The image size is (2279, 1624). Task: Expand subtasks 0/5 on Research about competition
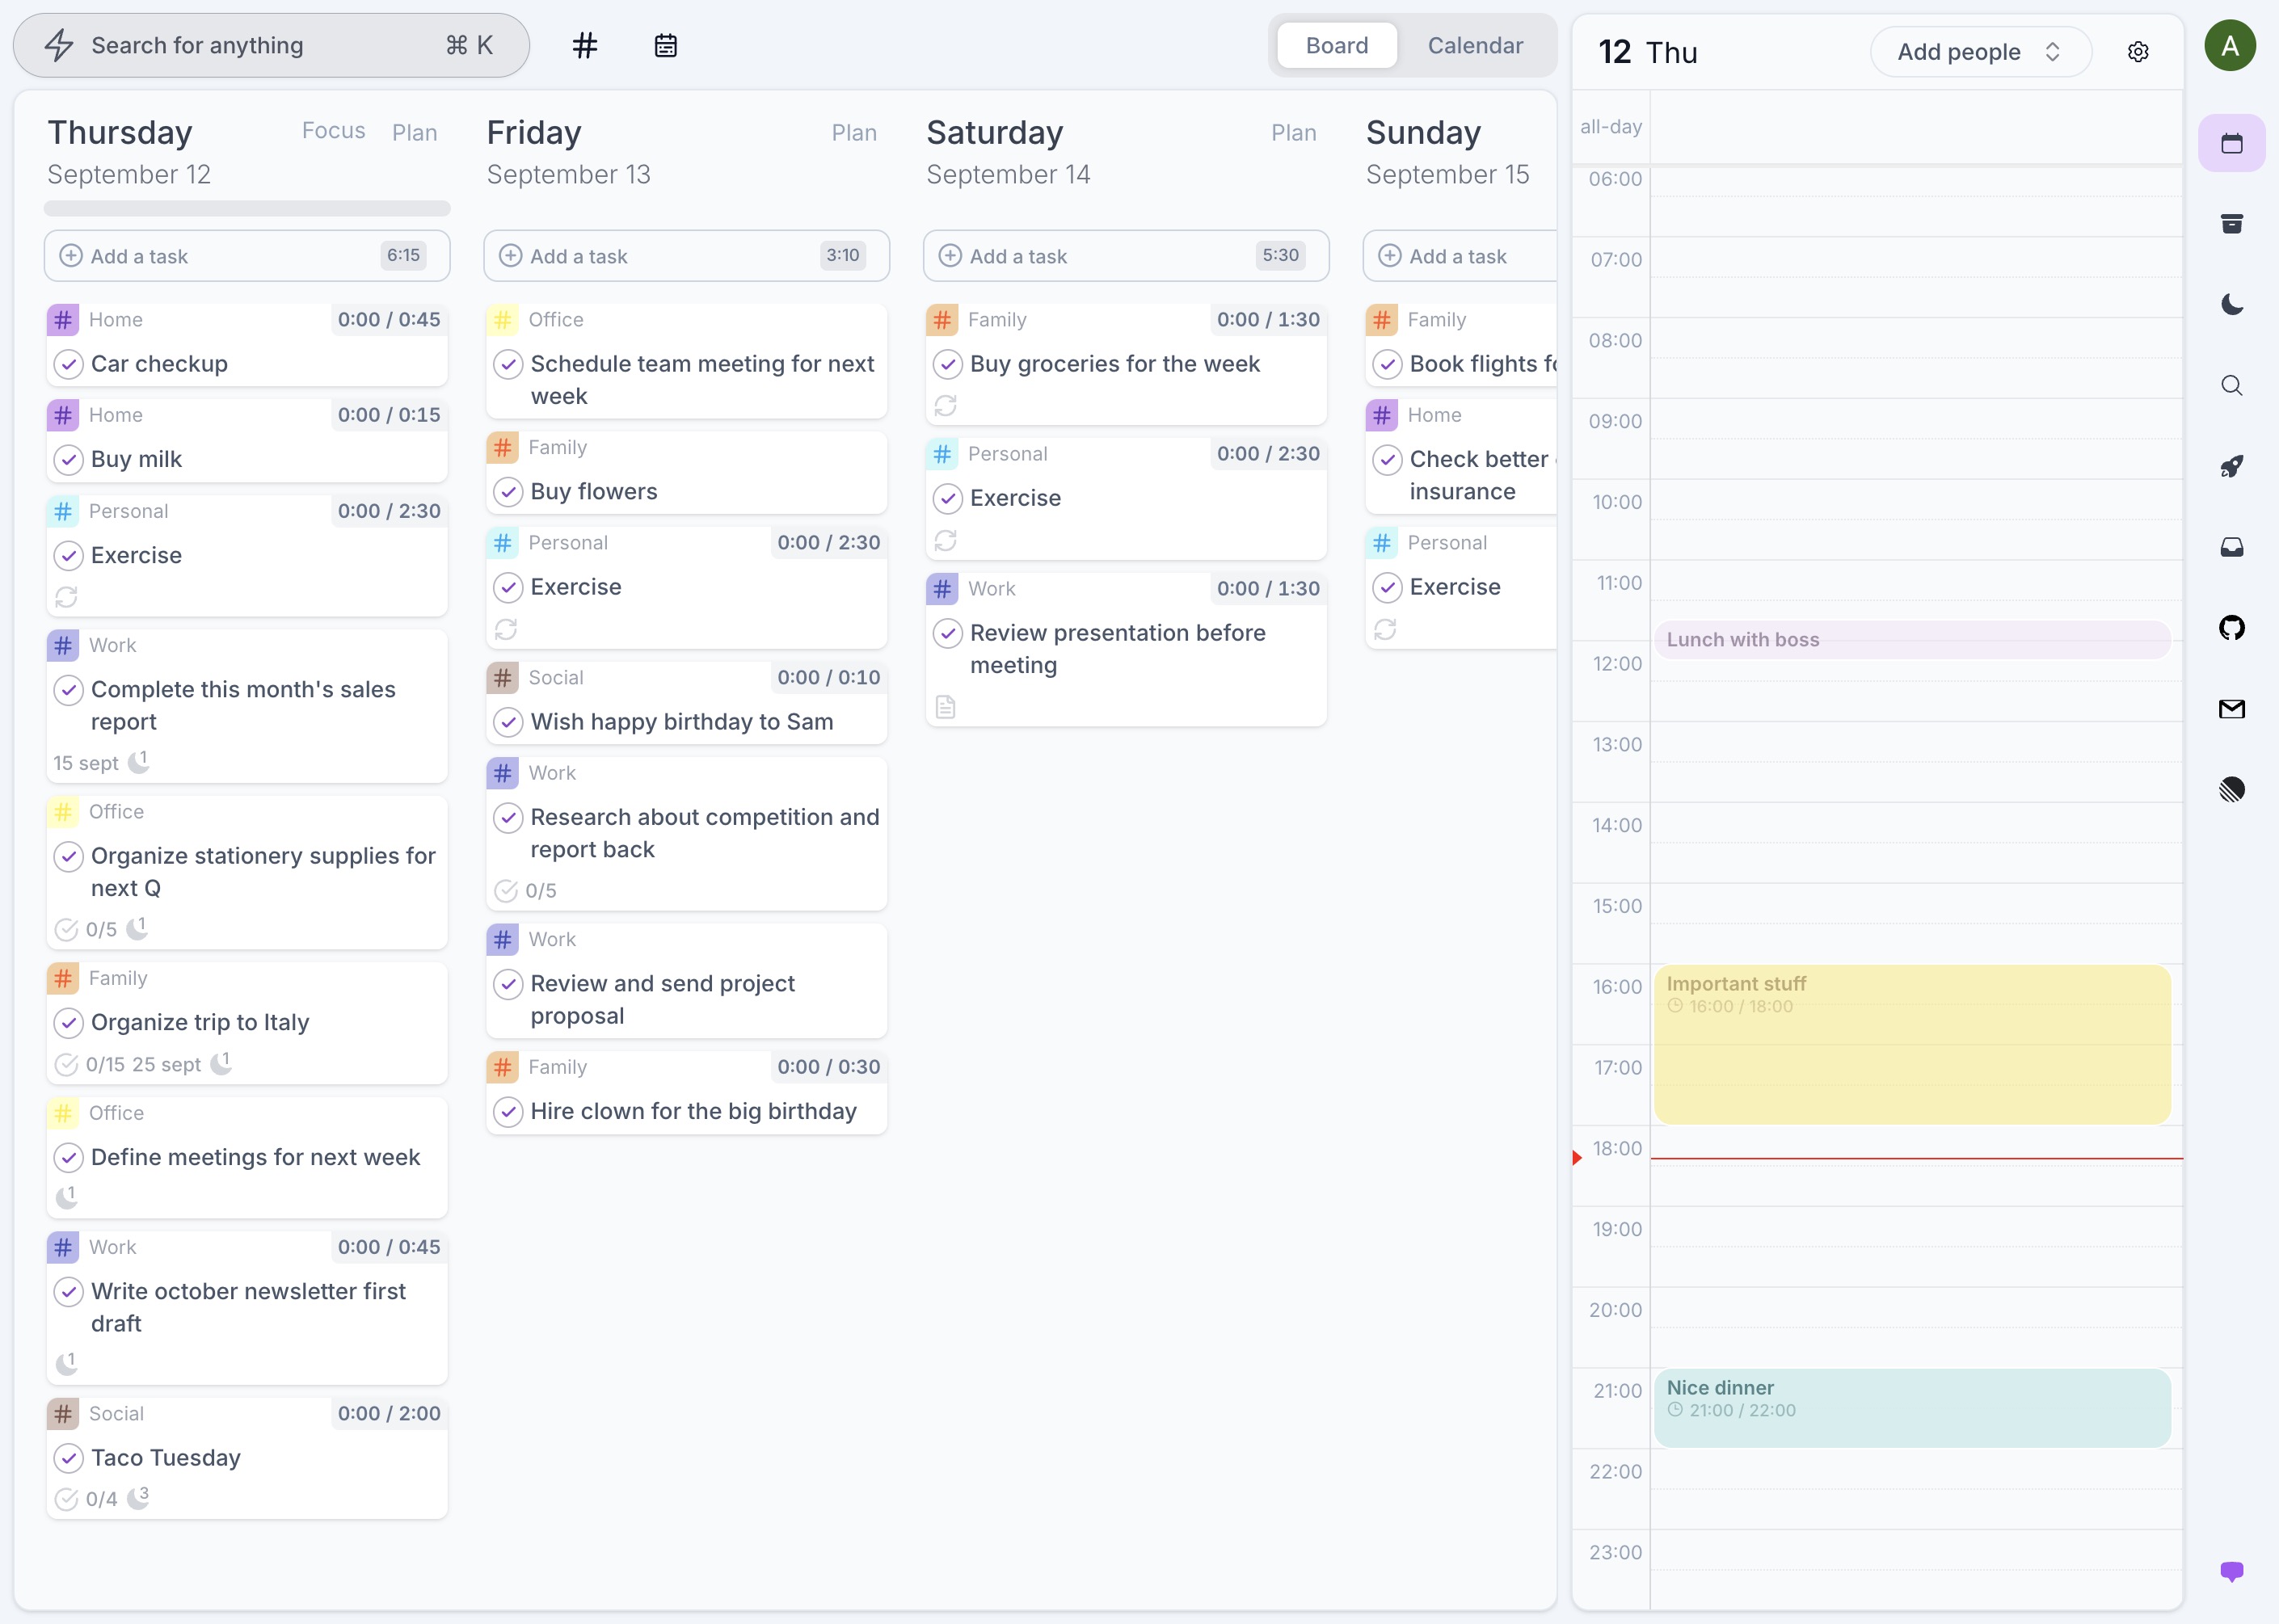pyautogui.click(x=526, y=890)
